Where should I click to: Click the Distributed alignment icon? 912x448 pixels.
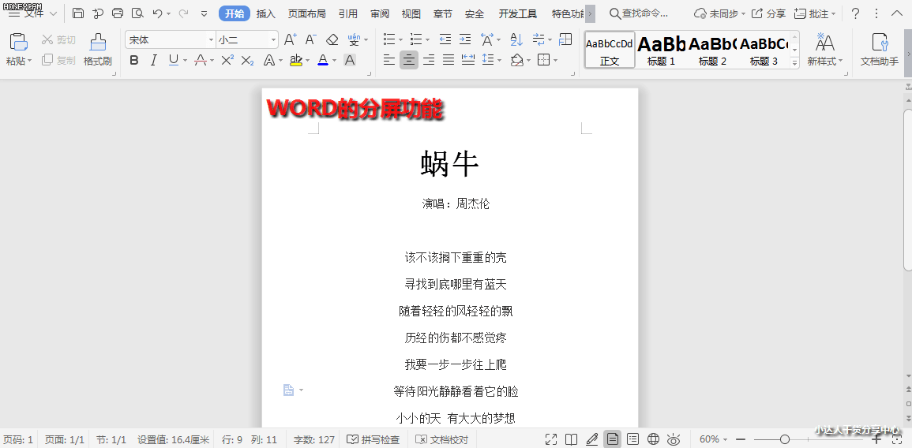(x=467, y=60)
